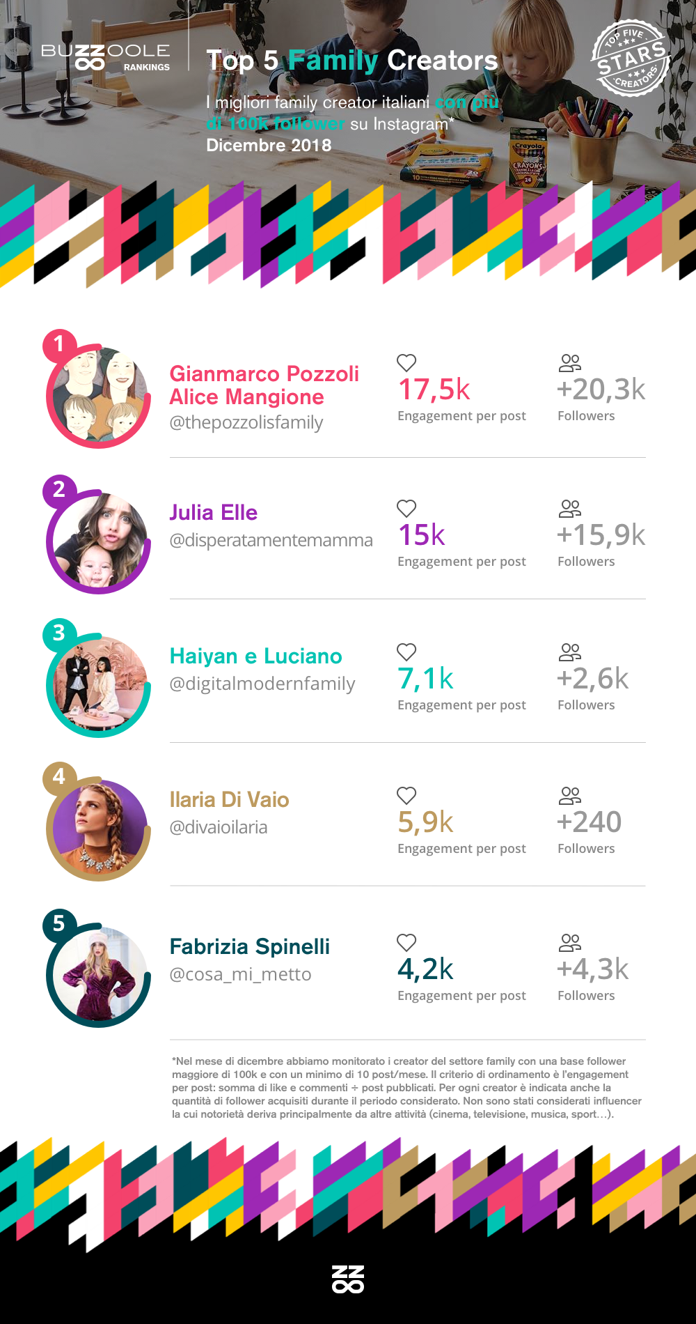Select the Ilaria Di Vaio name
The width and height of the screenshot is (696, 1324).
pos(229,799)
